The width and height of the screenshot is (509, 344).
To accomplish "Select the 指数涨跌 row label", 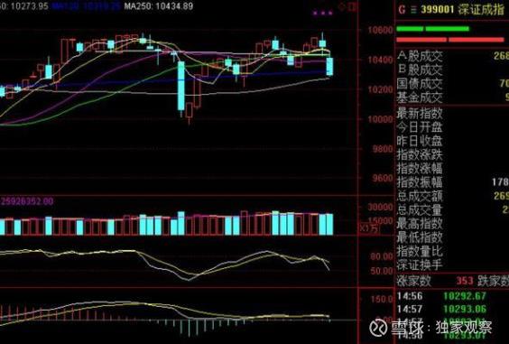I will (x=420, y=154).
